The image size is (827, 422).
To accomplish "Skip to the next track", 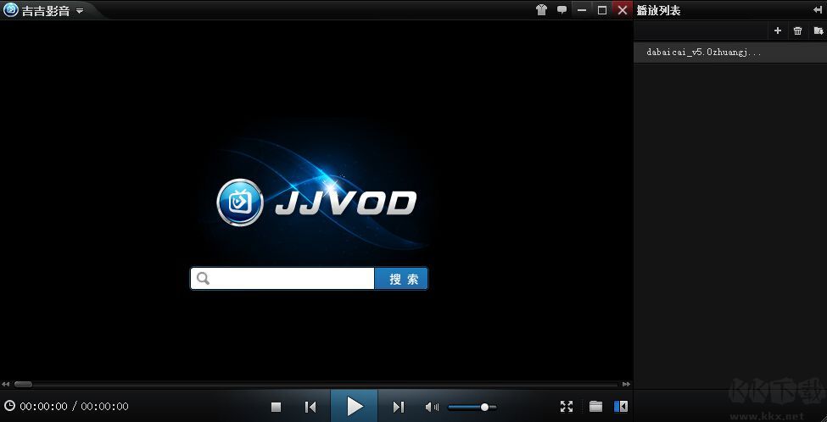I will (398, 407).
